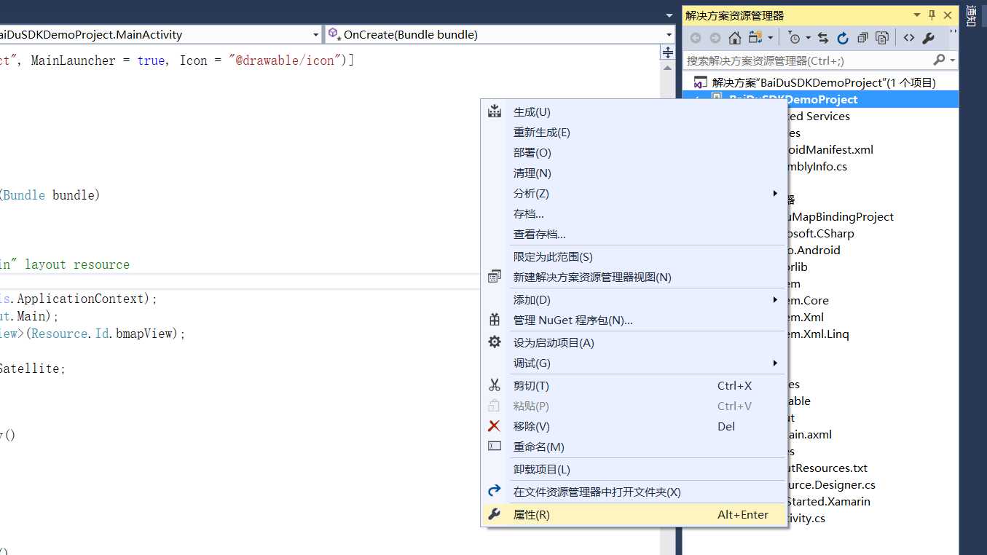Click 清理(N) clean entry

tap(632, 173)
